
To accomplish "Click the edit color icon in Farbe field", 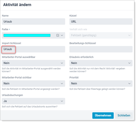I will (58, 35).
